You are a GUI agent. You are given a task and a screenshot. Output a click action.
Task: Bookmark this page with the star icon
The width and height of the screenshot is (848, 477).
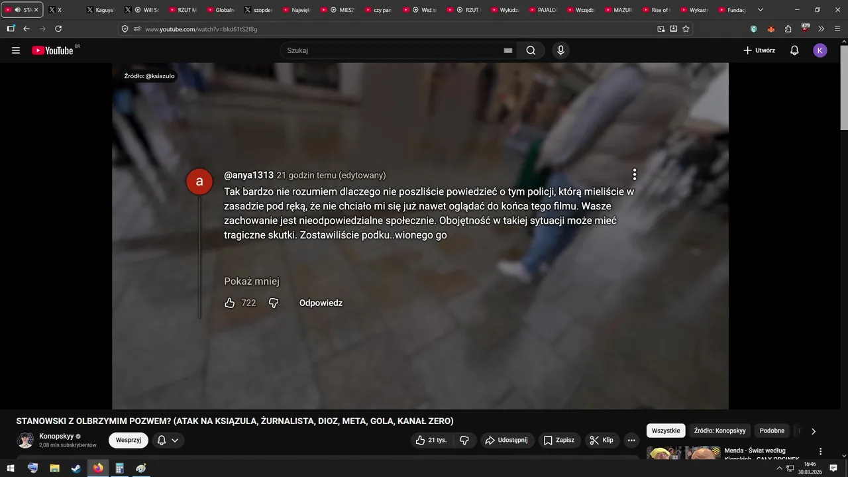pyautogui.click(x=686, y=28)
